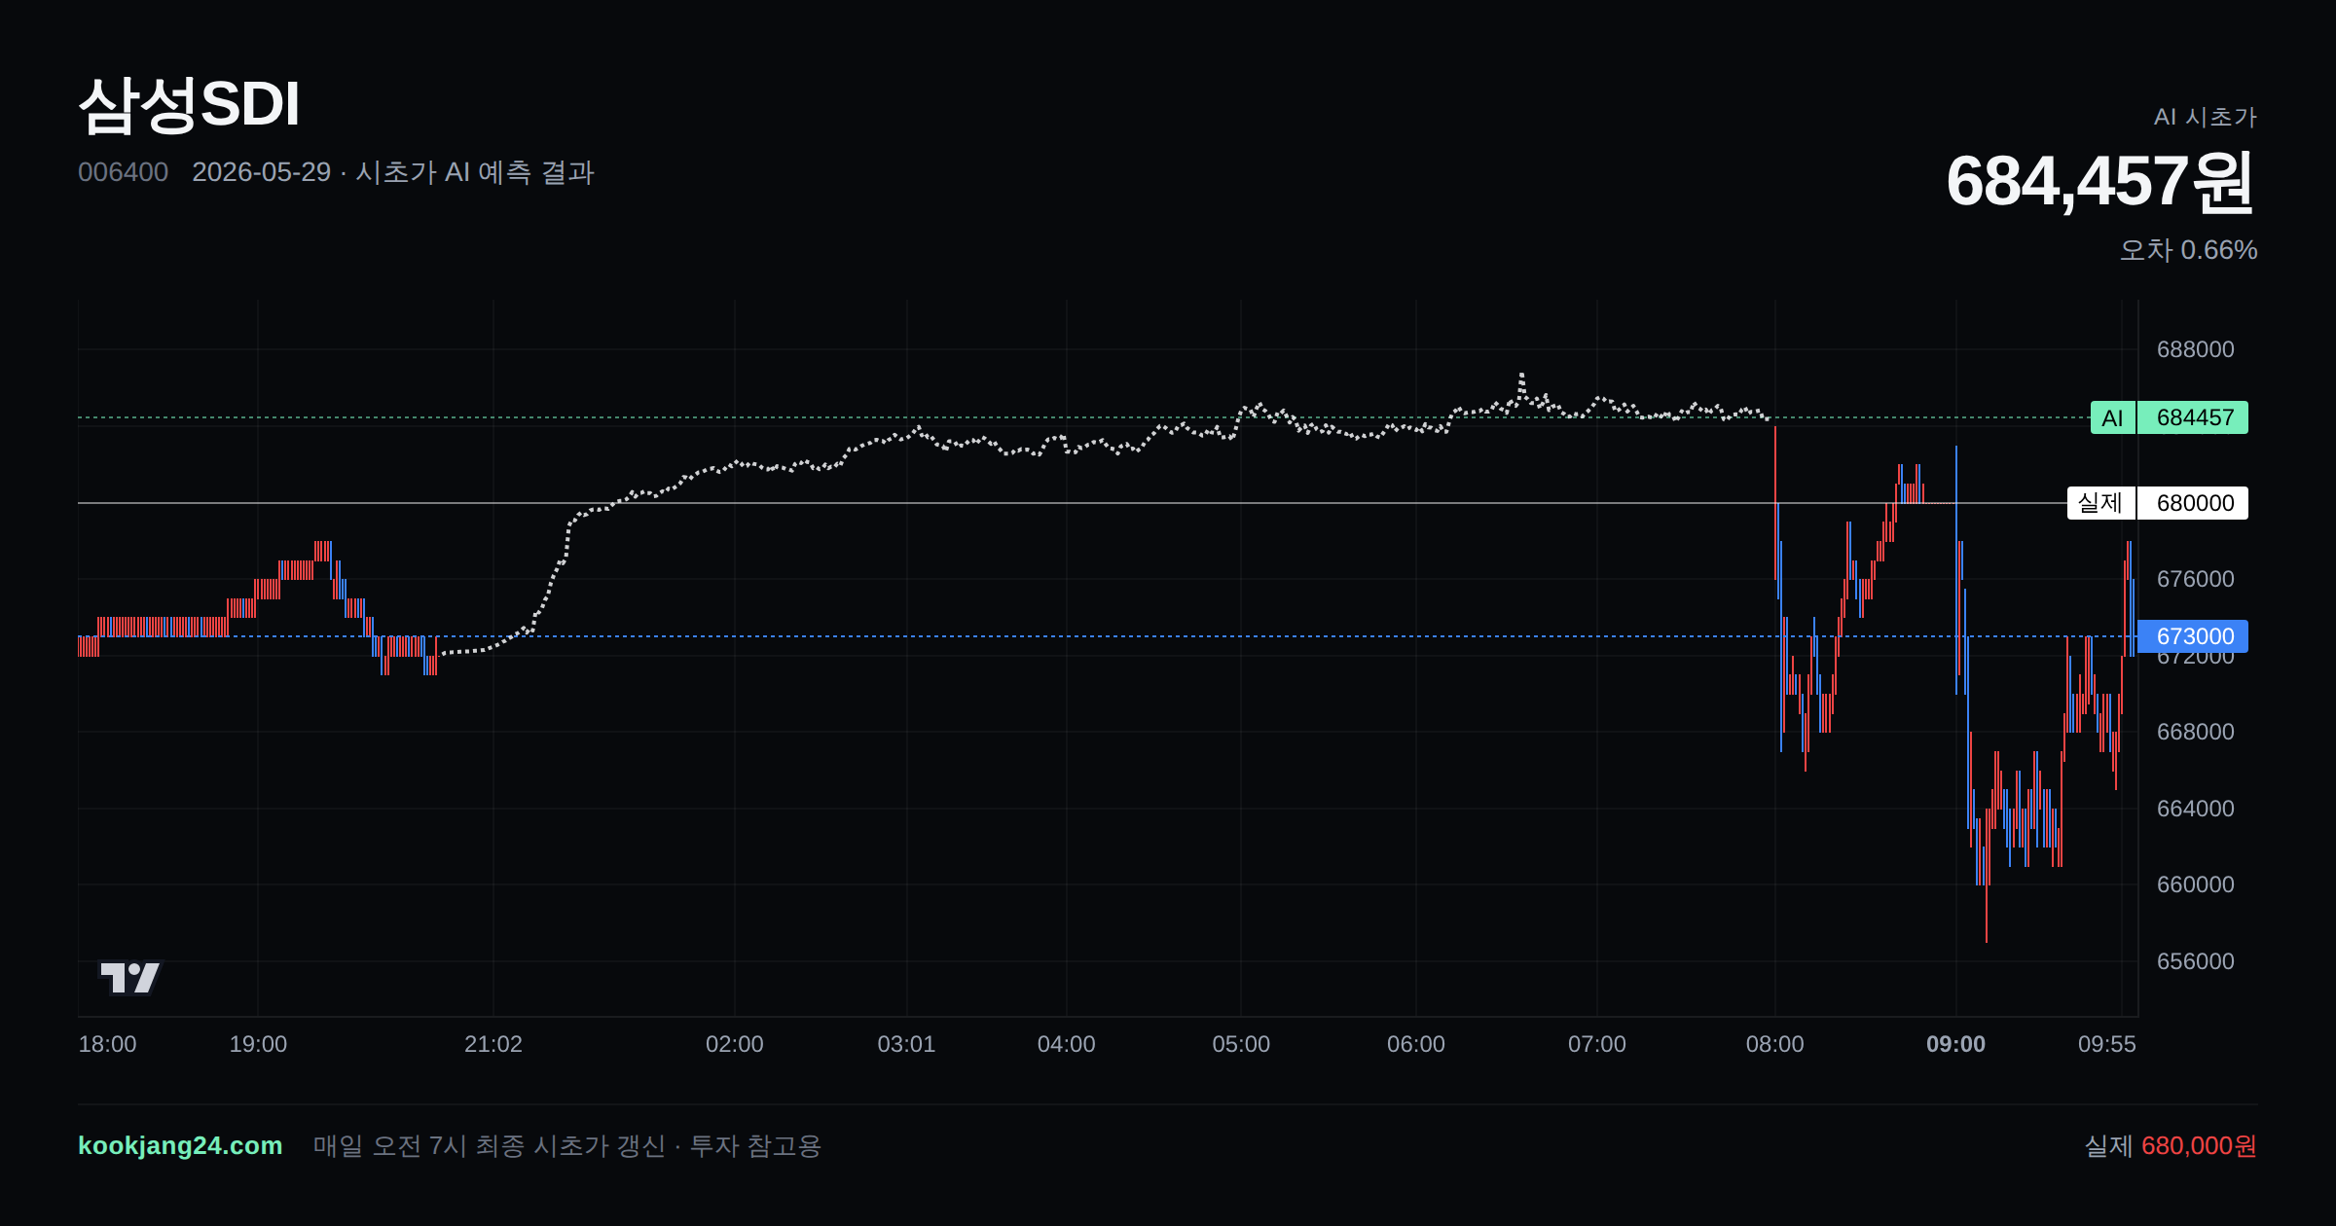Click the stock code 006400
Image resolution: width=2336 pixels, height=1226 pixels.
point(123,172)
